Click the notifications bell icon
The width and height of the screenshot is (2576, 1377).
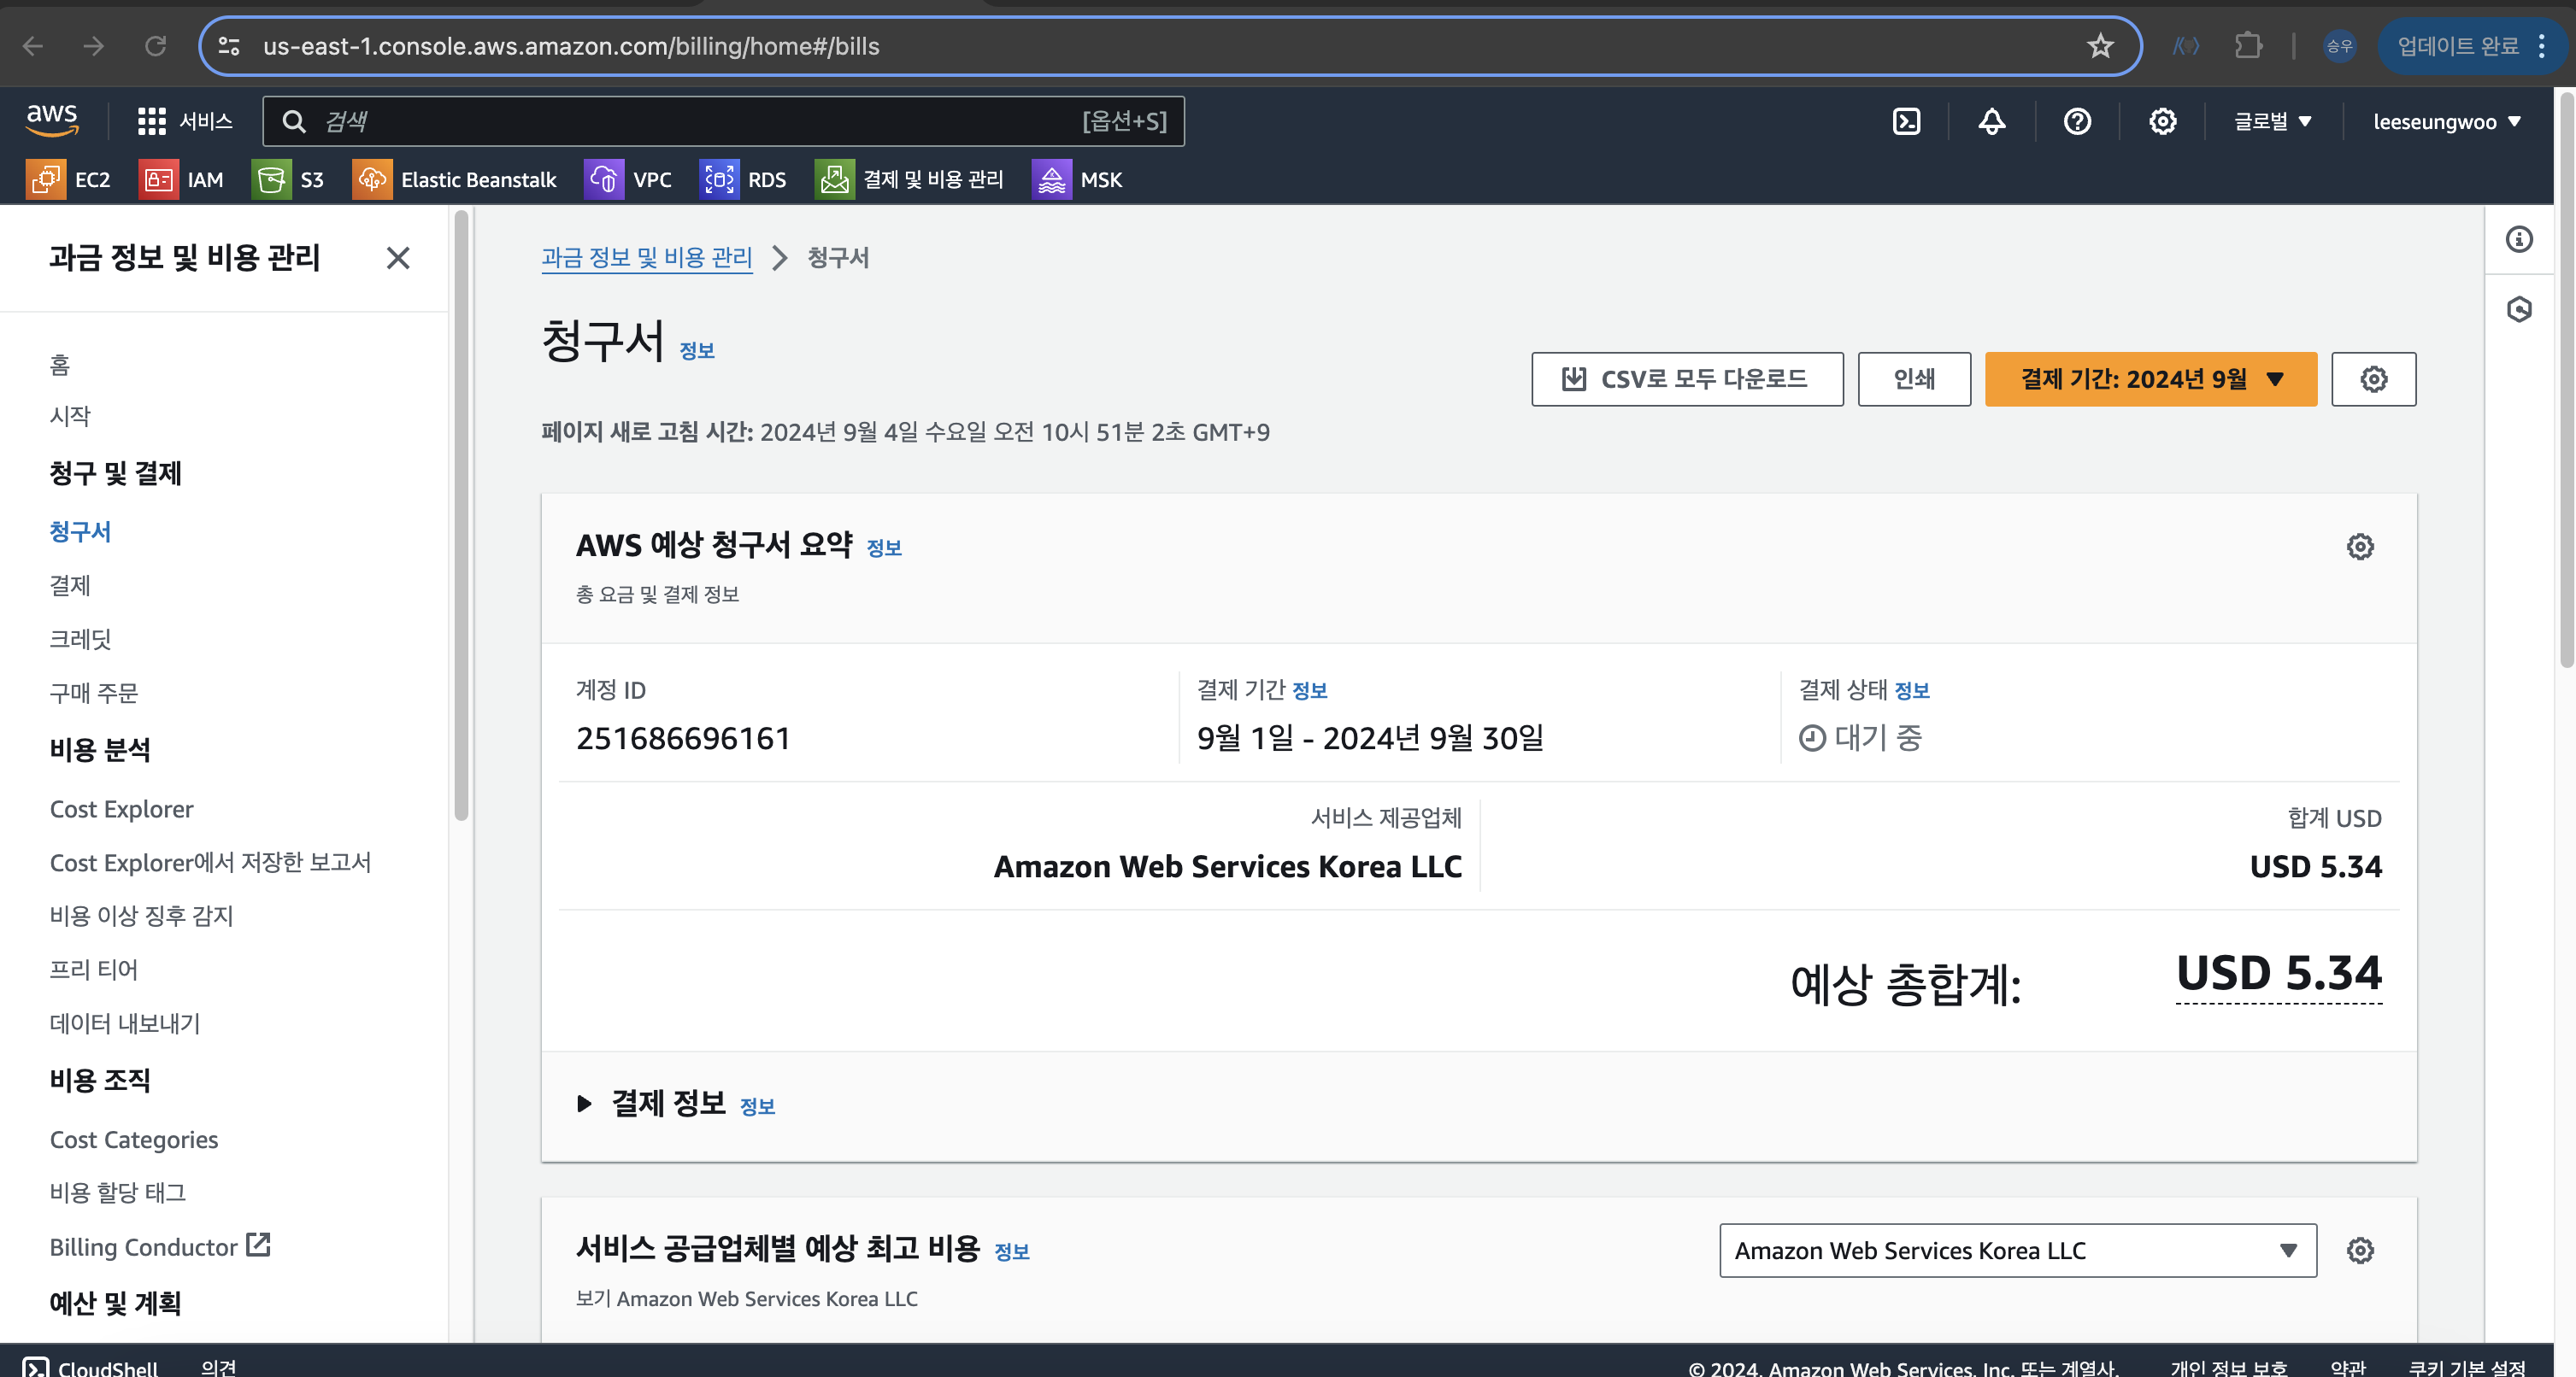tap(1991, 122)
